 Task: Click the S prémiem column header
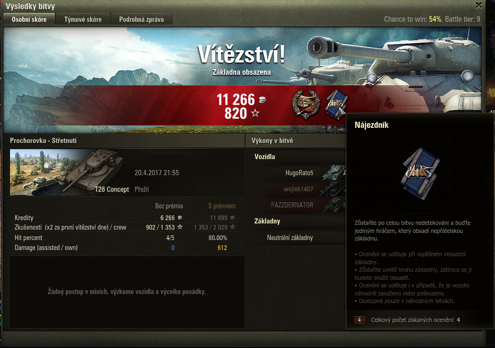point(221,206)
